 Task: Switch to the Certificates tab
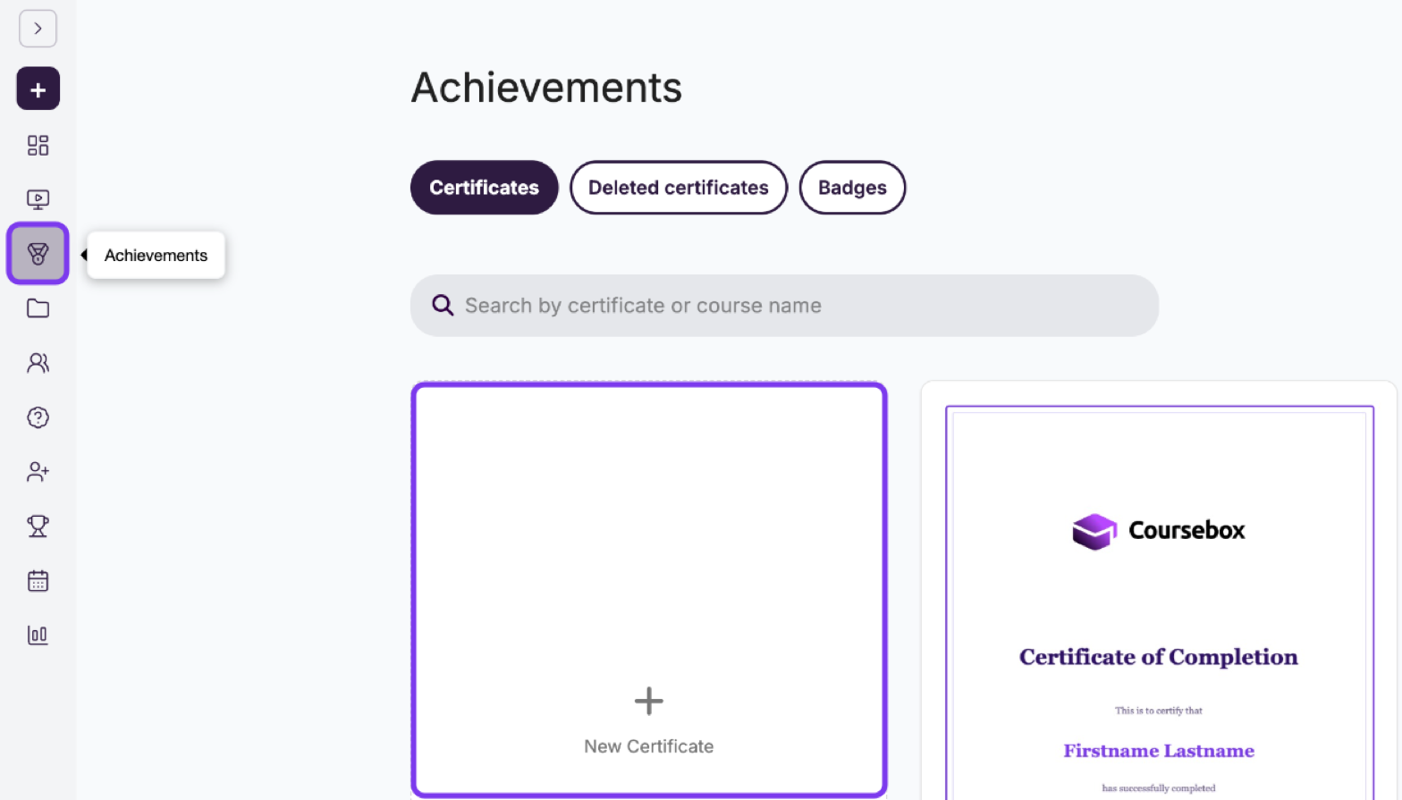(485, 188)
